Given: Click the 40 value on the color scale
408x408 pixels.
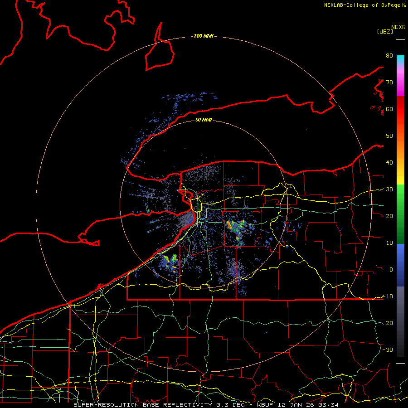Looking at the screenshot, I should pyautogui.click(x=389, y=163).
